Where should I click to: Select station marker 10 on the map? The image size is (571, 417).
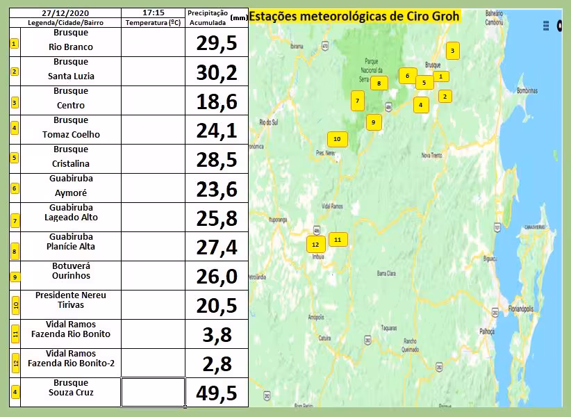[337, 139]
